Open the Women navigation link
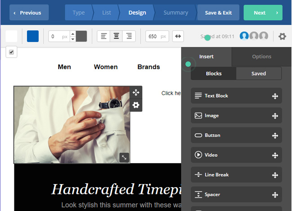292x211 pixels. [x=106, y=67]
